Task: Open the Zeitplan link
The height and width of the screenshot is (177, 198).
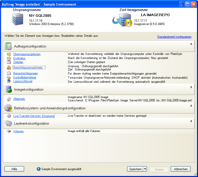Action: point(18,62)
